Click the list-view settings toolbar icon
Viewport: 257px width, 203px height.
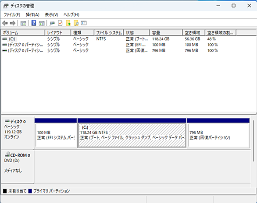[84, 23]
